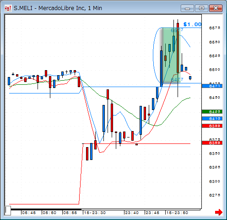Image resolution: width=227 pixels, height=220 pixels.
Task: Close the S.MELI chart window
Action: tap(216, 8)
